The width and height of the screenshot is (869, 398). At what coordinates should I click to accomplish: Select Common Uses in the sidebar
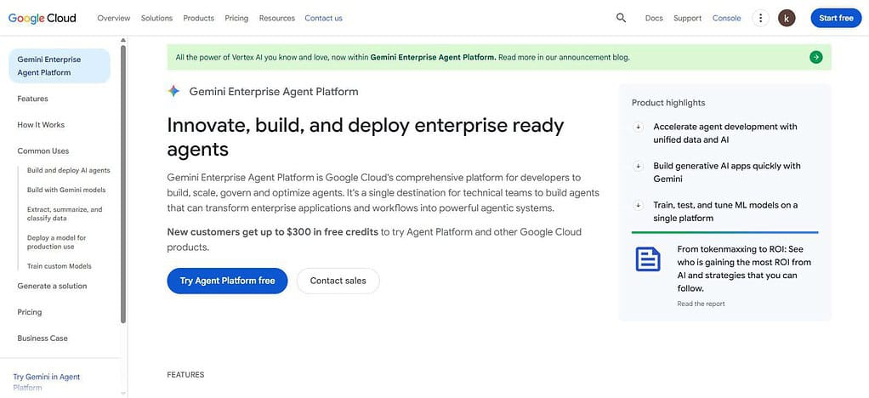coord(43,151)
